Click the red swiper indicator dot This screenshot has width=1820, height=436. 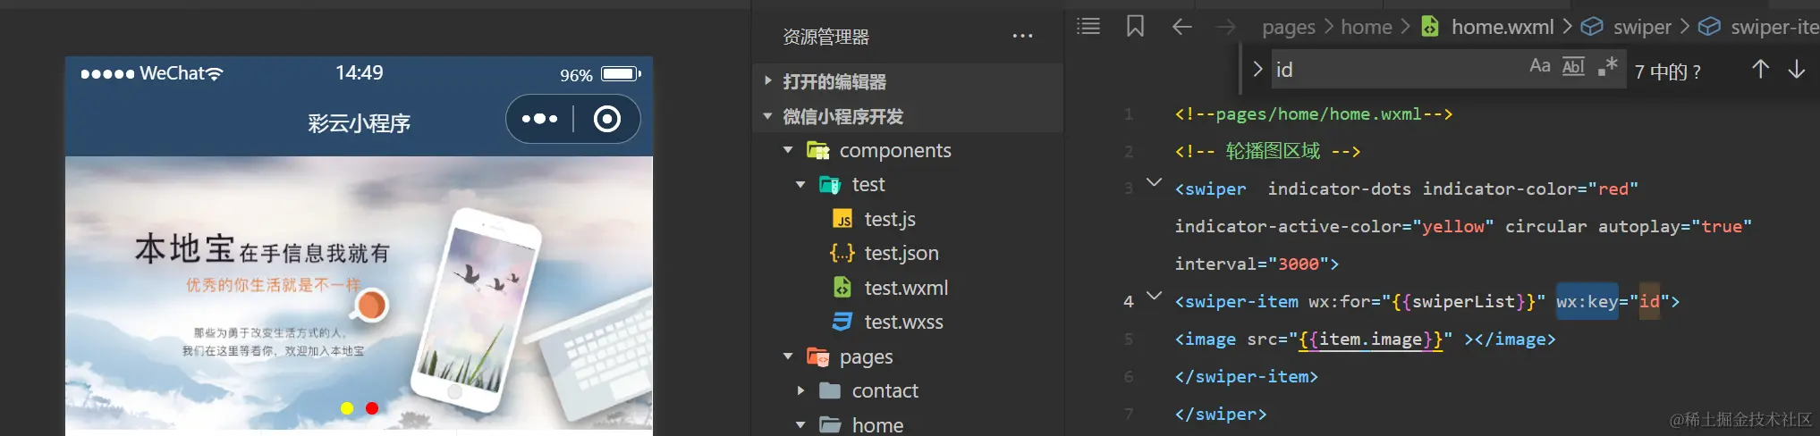tap(372, 408)
